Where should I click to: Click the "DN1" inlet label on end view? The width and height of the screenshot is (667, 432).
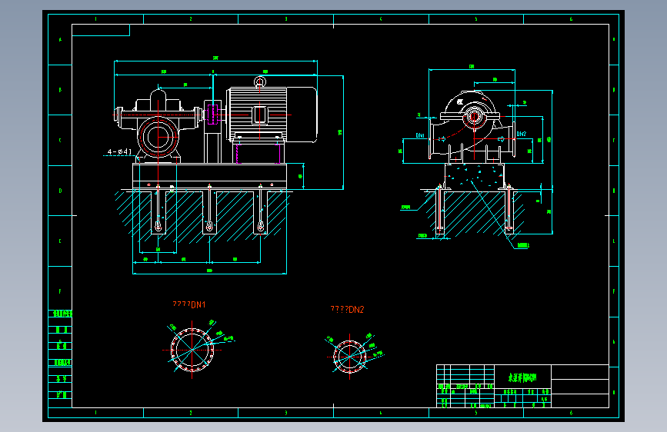tap(420, 135)
